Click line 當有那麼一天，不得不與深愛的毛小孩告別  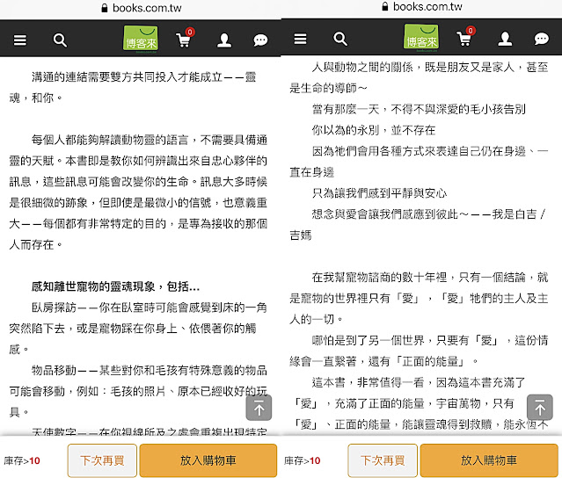coord(419,109)
